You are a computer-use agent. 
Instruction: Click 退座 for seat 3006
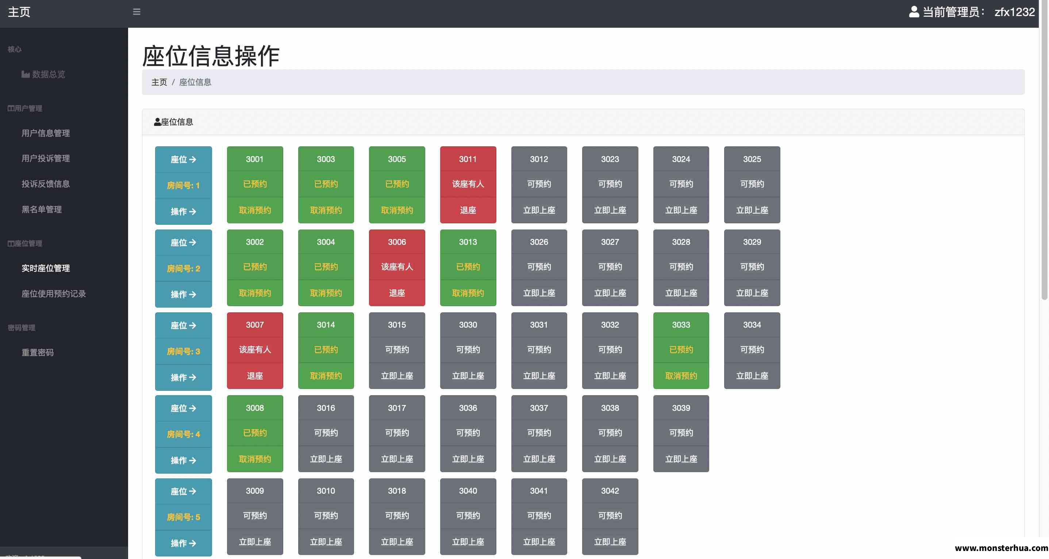pos(397,293)
